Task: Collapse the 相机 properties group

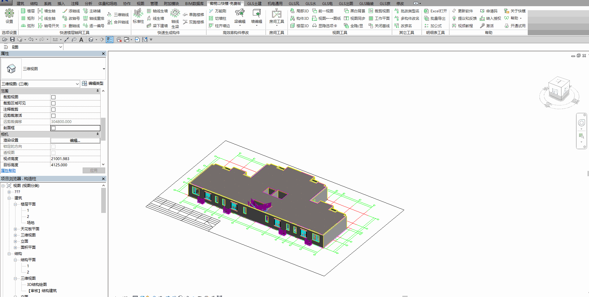Action: point(97,134)
